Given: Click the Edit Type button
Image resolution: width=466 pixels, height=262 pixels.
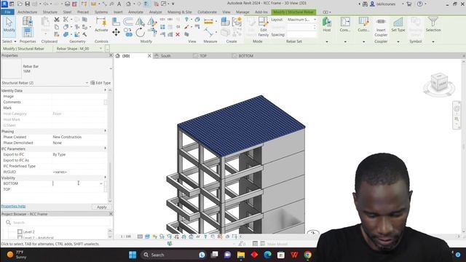Looking at the screenshot, I should click(x=100, y=83).
